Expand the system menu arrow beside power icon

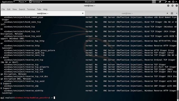[176, 2]
